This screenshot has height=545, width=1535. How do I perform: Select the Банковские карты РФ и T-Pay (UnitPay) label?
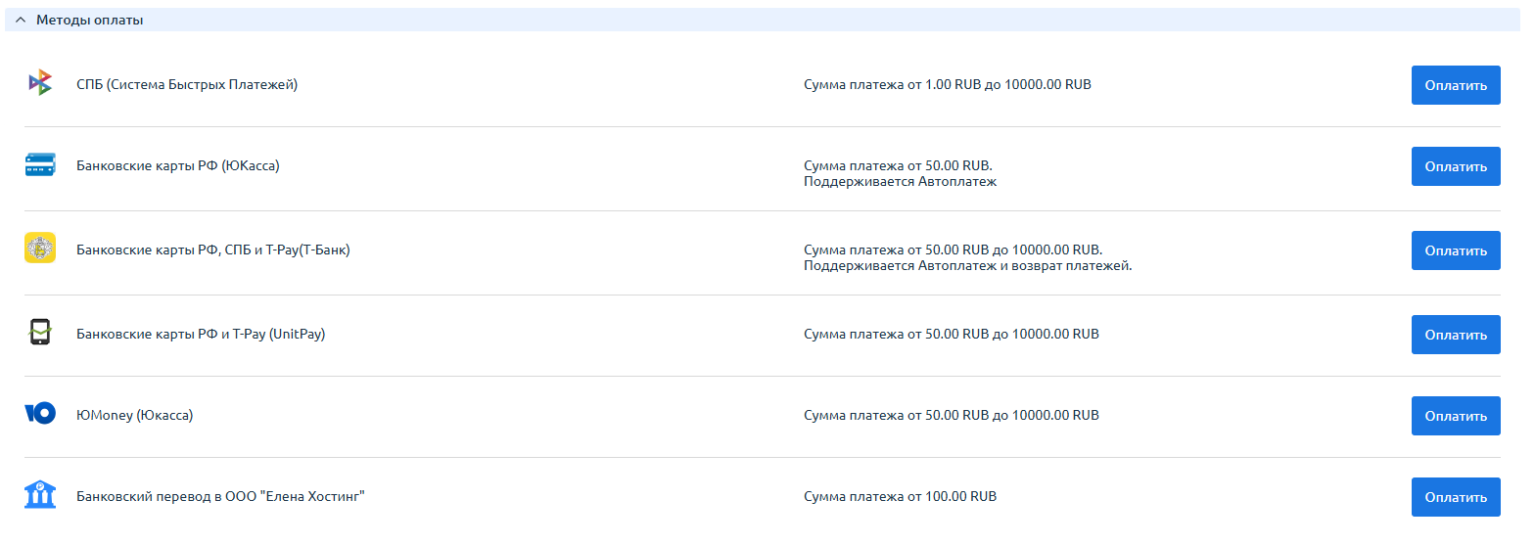pyautogui.click(x=201, y=335)
